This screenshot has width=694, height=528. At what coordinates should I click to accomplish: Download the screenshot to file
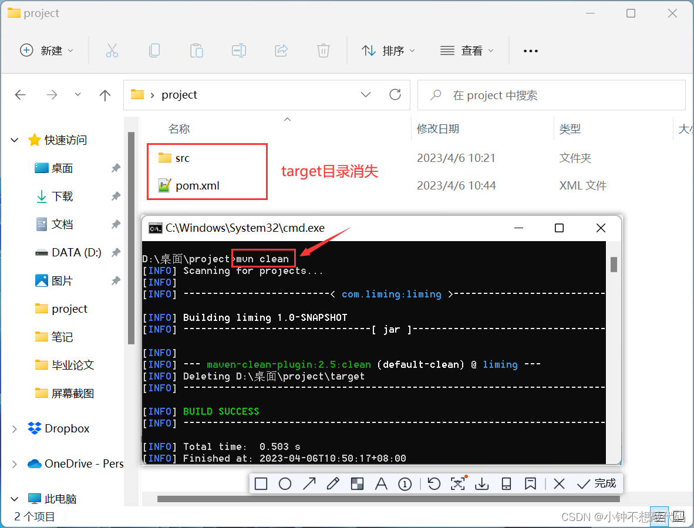[481, 484]
